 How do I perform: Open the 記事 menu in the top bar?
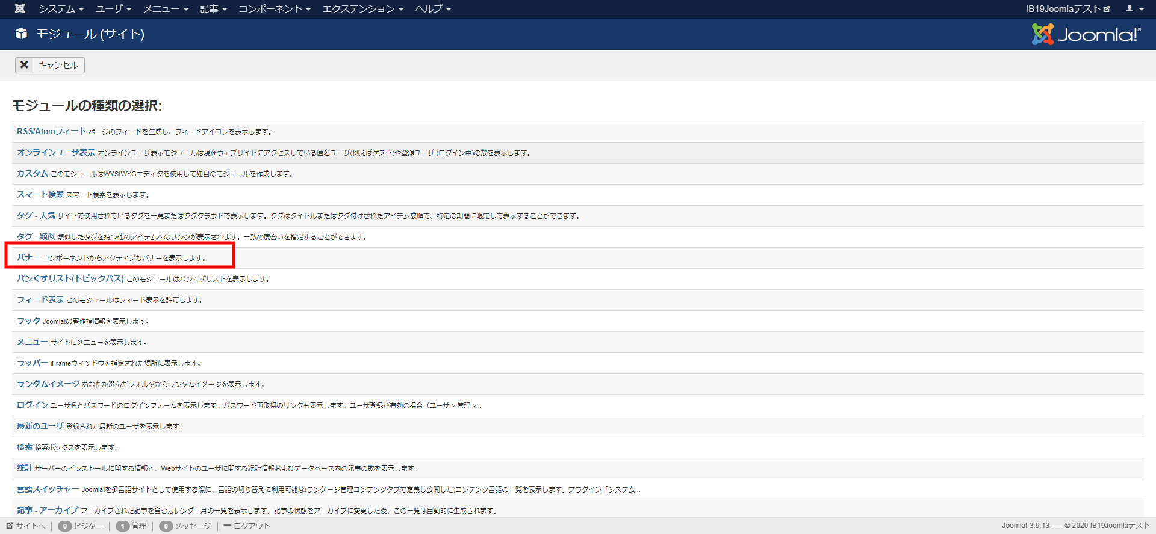(x=213, y=8)
